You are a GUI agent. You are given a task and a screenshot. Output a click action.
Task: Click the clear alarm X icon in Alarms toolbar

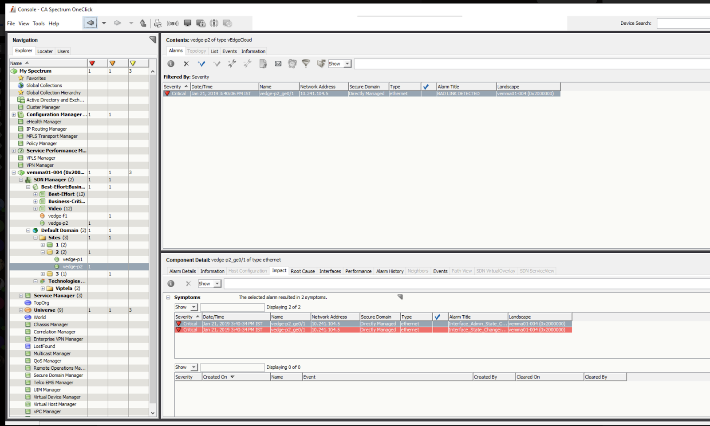tap(186, 64)
